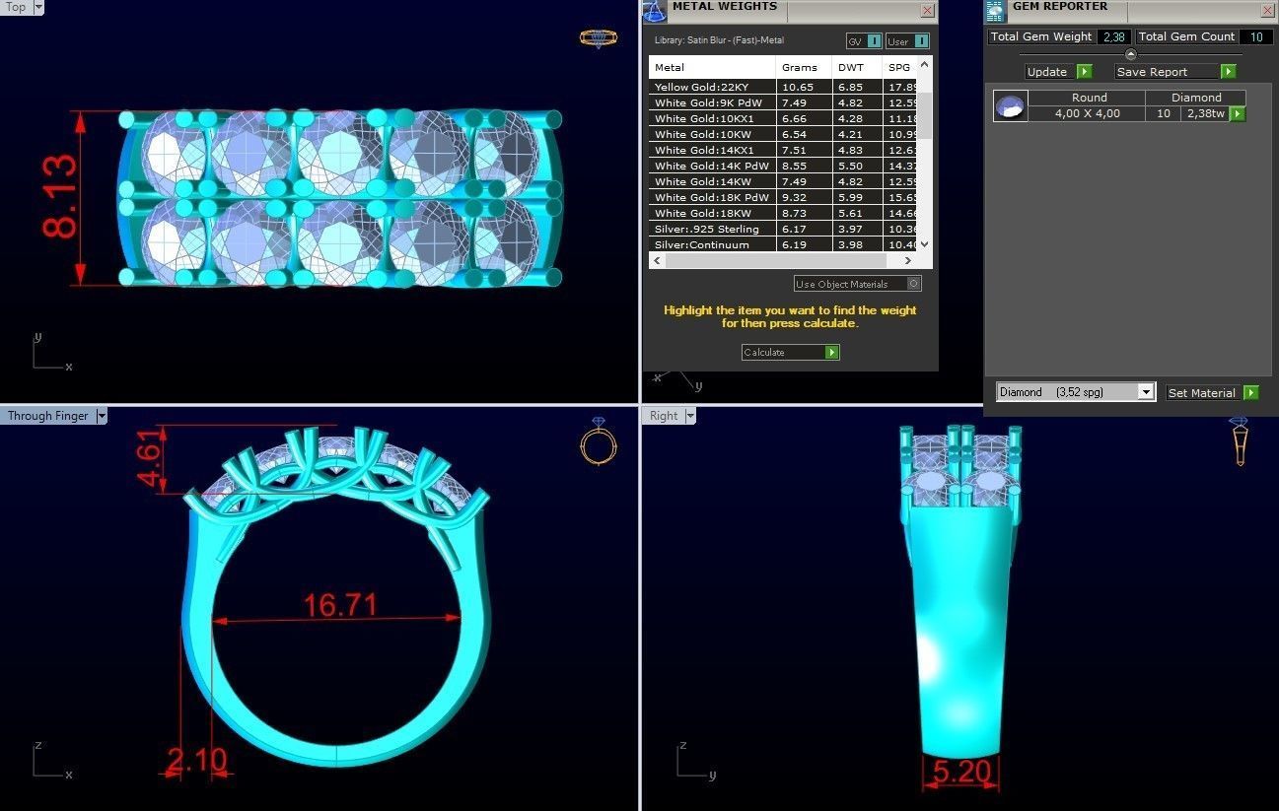Screen dimensions: 1279x811
Task: Click the Set Material button
Action: [x=1212, y=392]
